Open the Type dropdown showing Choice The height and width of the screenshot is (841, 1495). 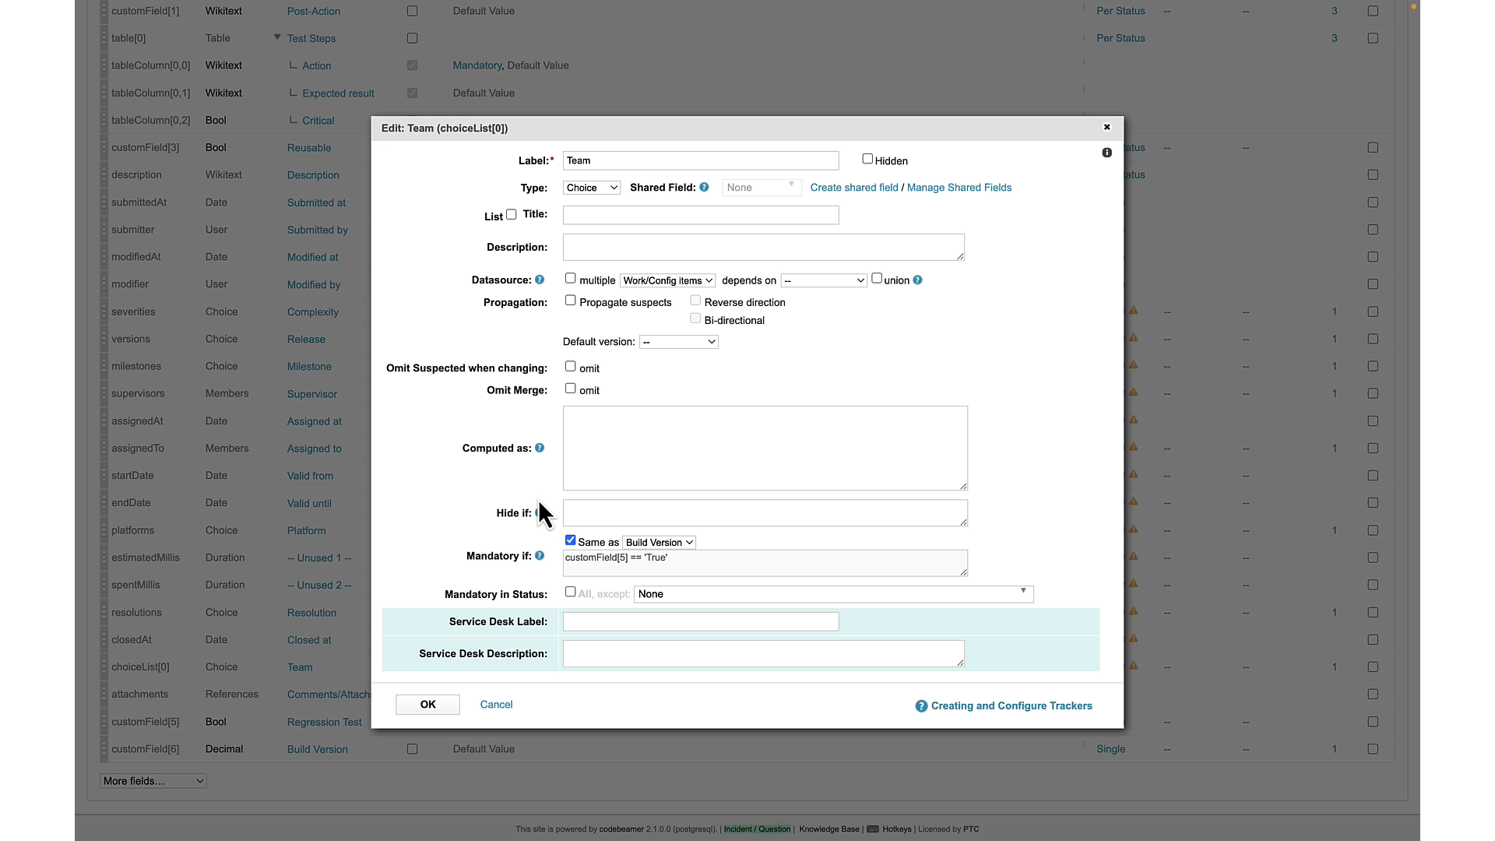(x=590, y=187)
